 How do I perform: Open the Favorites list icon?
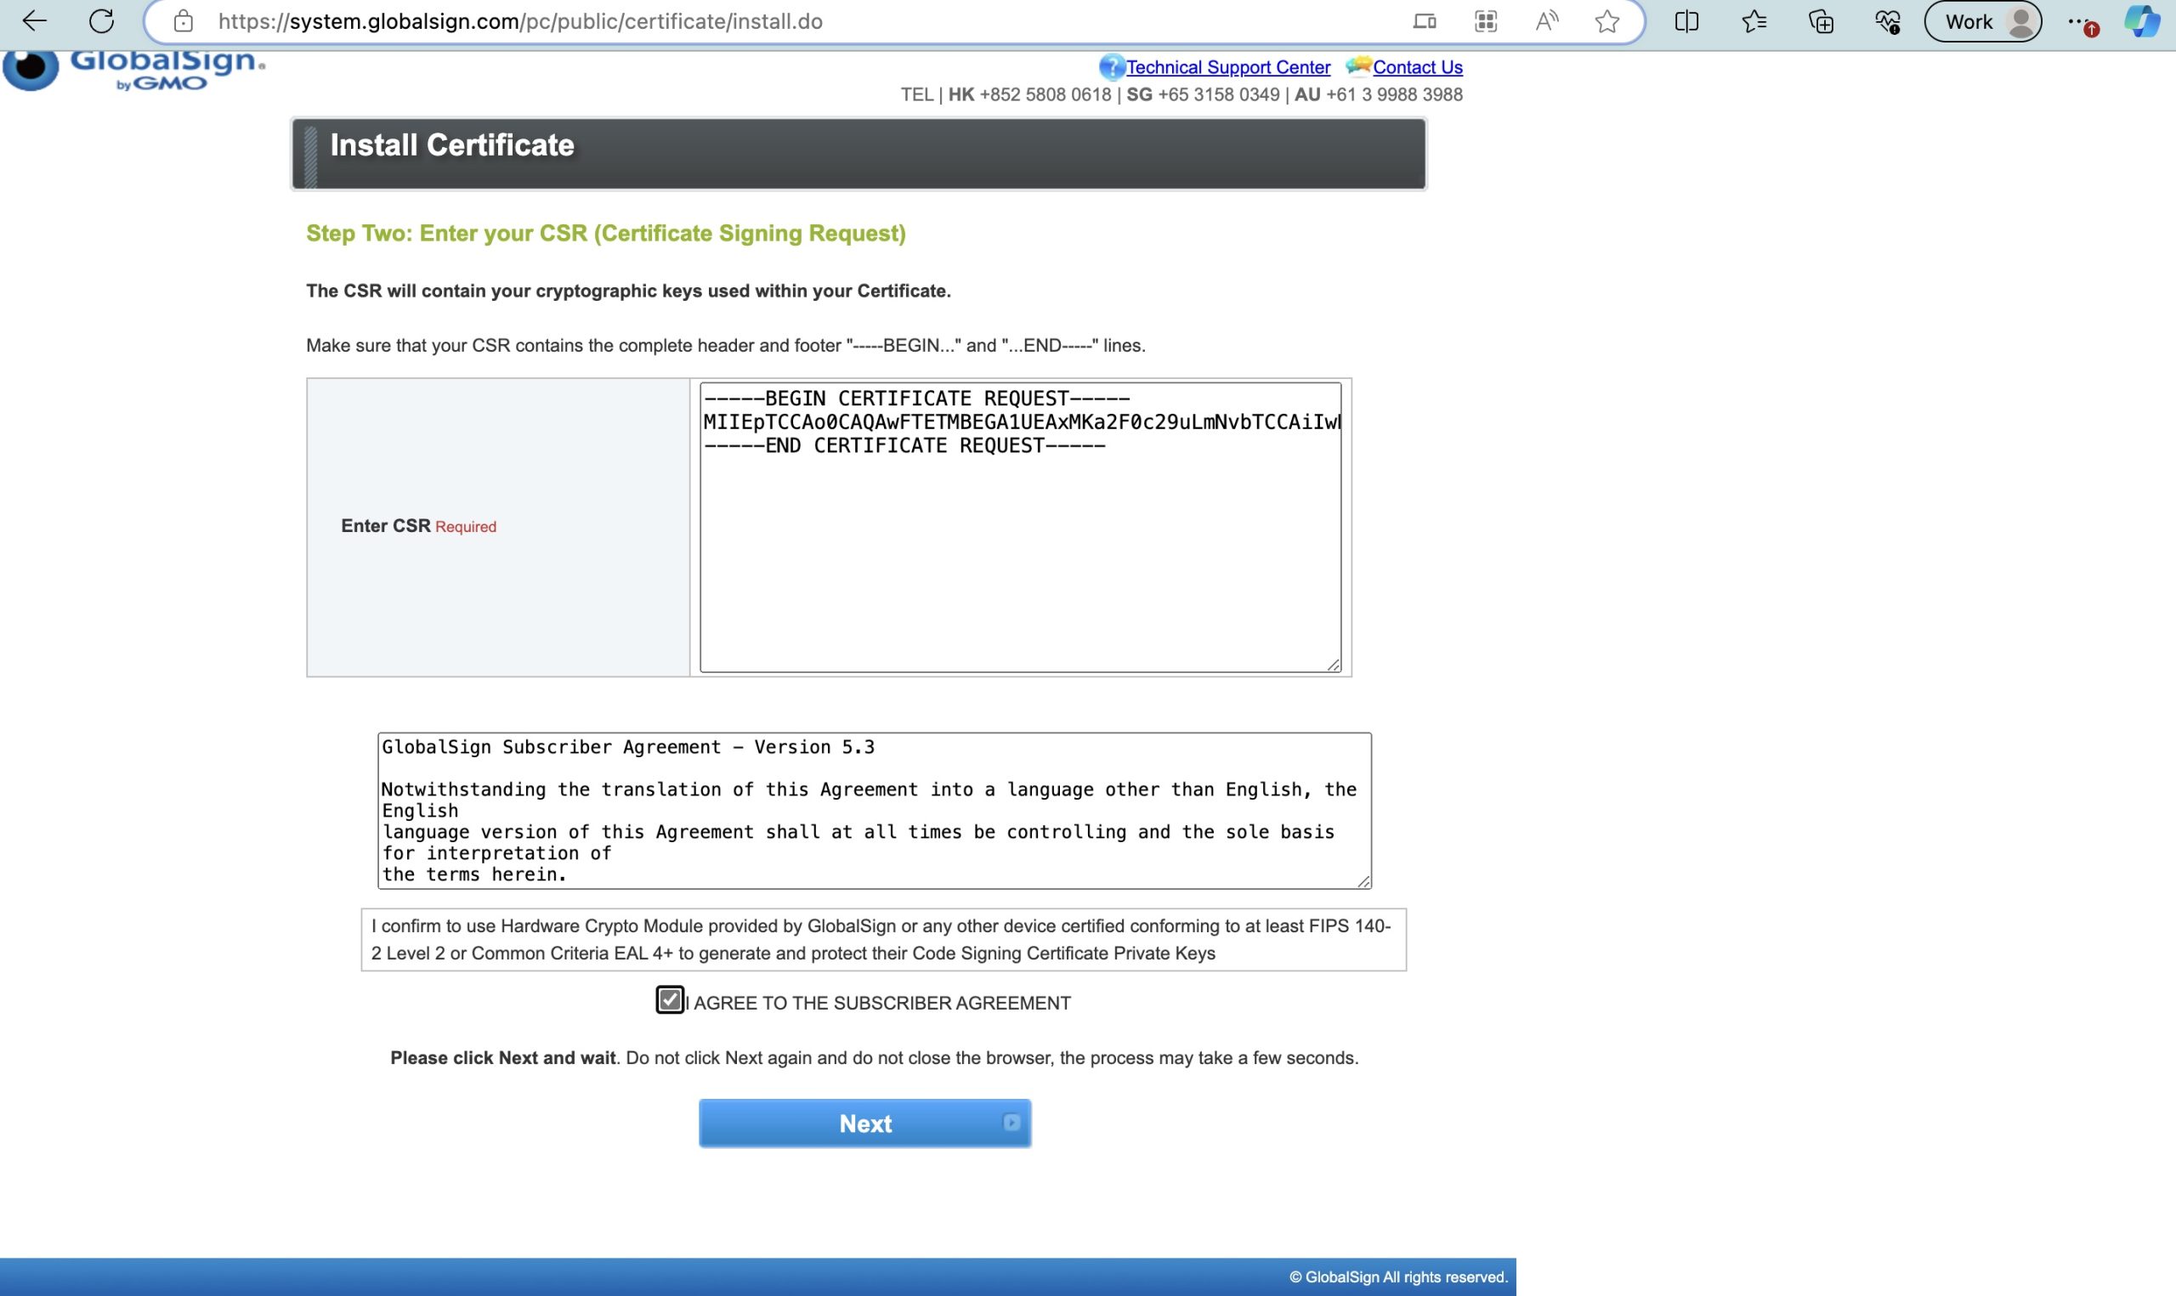click(x=1754, y=21)
